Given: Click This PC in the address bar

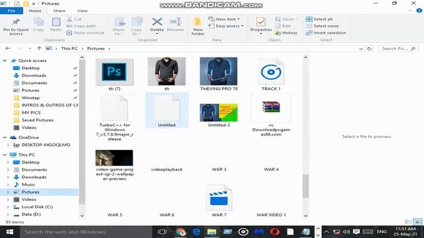Looking at the screenshot, I should point(69,48).
